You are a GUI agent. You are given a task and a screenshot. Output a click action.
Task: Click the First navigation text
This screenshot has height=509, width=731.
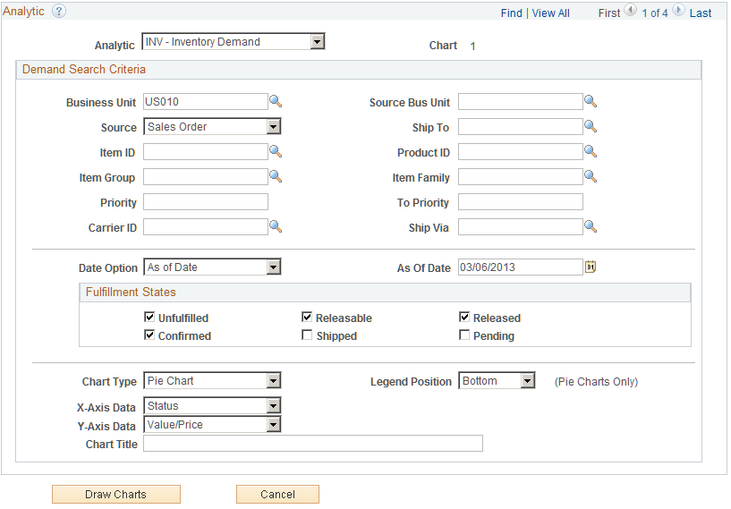click(609, 13)
